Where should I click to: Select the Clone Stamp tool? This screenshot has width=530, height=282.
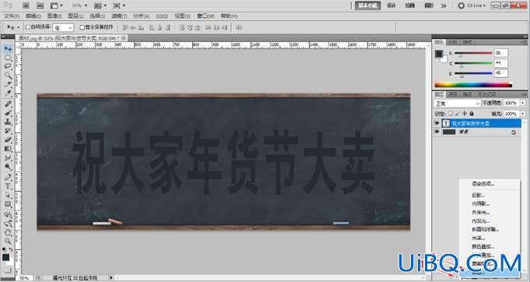[x=8, y=122]
